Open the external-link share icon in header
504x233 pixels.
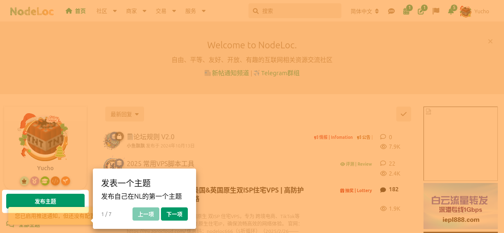(x=421, y=12)
